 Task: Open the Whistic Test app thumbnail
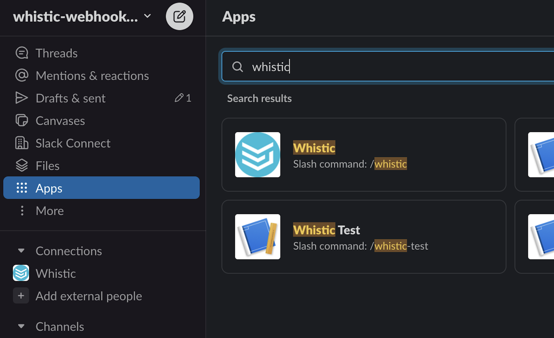pyautogui.click(x=257, y=237)
